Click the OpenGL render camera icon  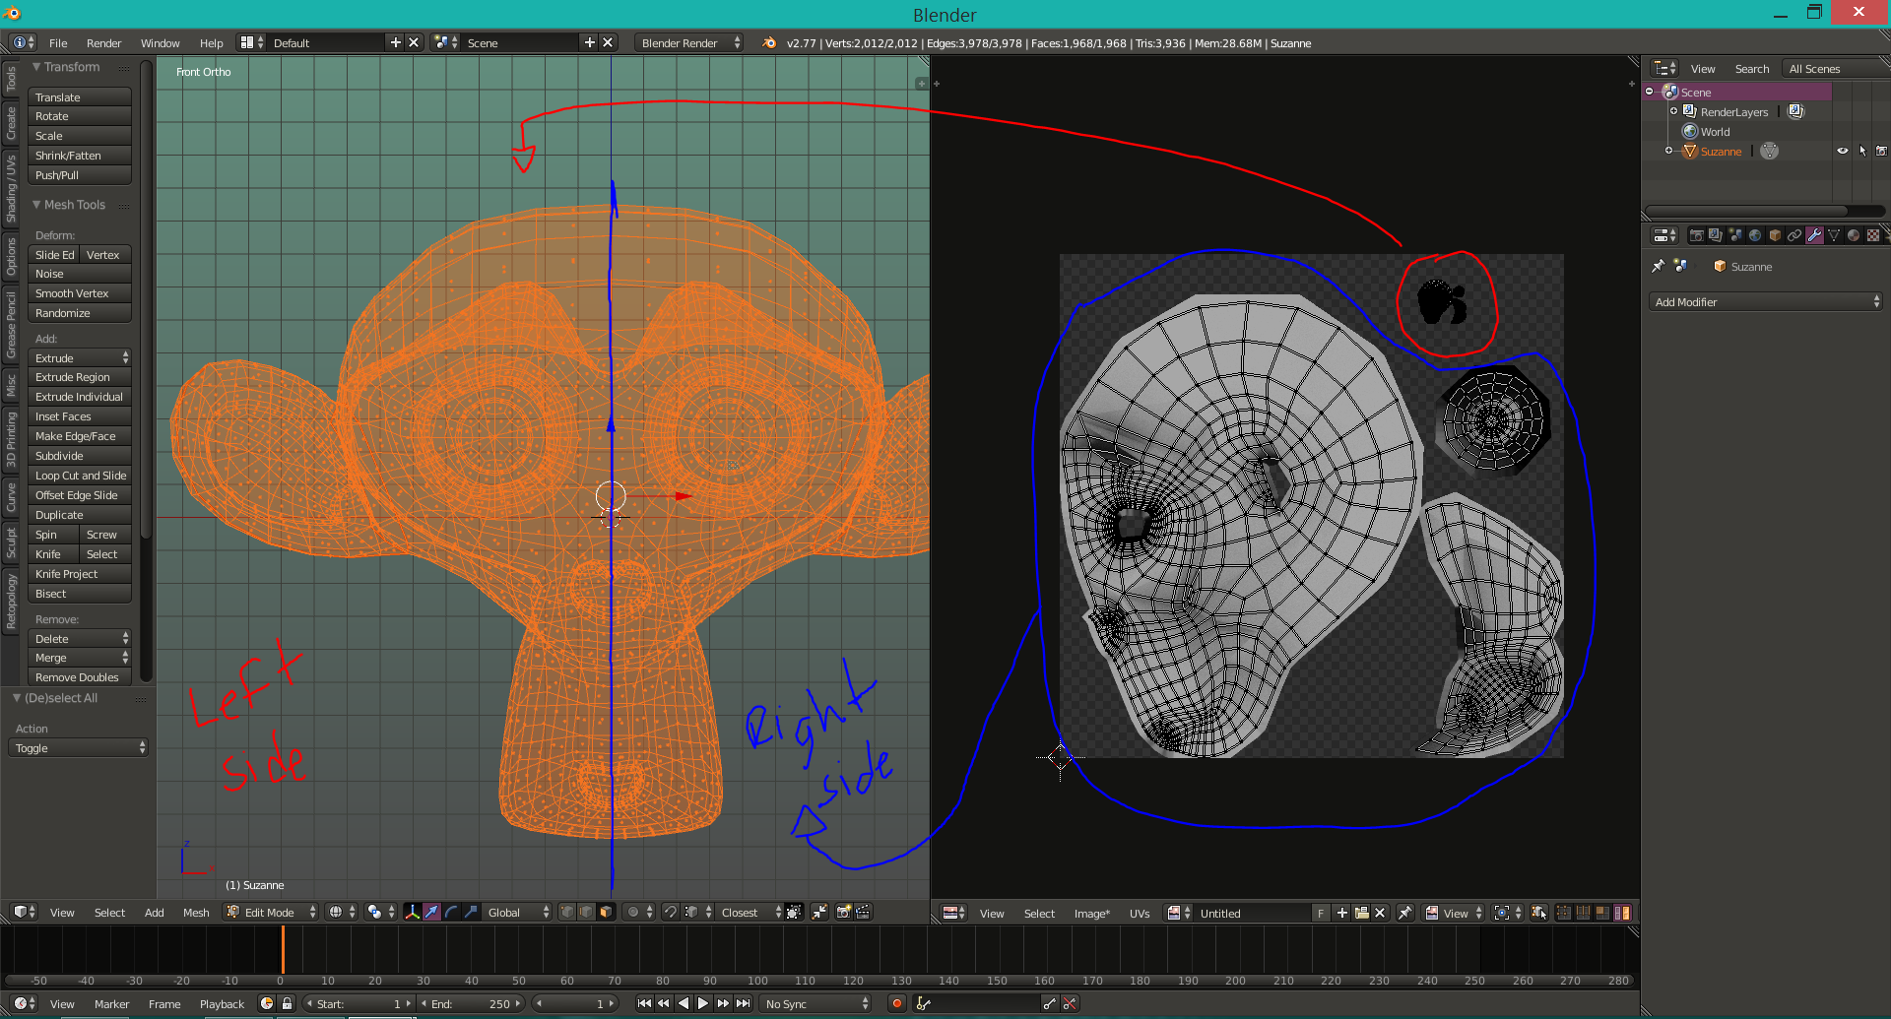pyautogui.click(x=844, y=912)
